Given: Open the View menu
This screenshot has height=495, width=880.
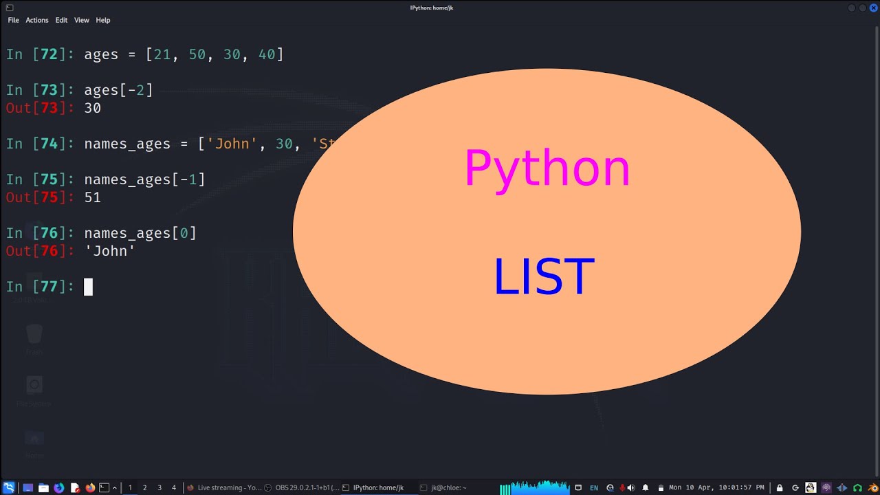Looking at the screenshot, I should click(x=82, y=20).
